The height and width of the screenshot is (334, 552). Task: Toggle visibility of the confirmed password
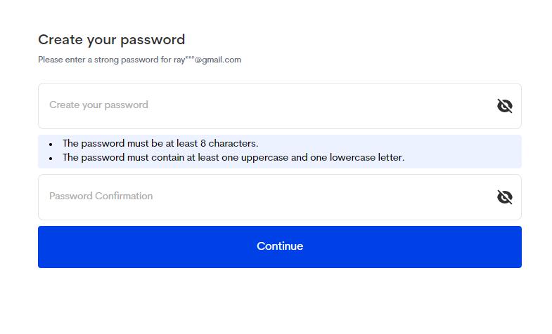click(x=504, y=197)
